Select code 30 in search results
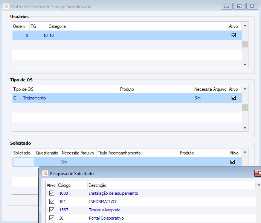261x223 pixels. pos(61,218)
